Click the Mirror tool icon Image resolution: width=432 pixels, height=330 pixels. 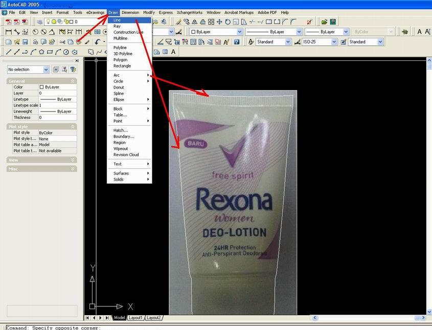[194, 21]
